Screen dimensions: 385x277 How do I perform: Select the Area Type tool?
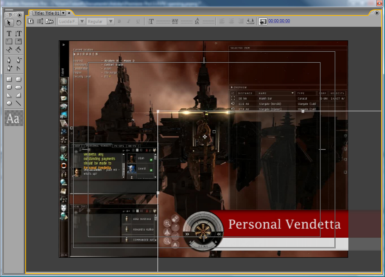coord(9,41)
